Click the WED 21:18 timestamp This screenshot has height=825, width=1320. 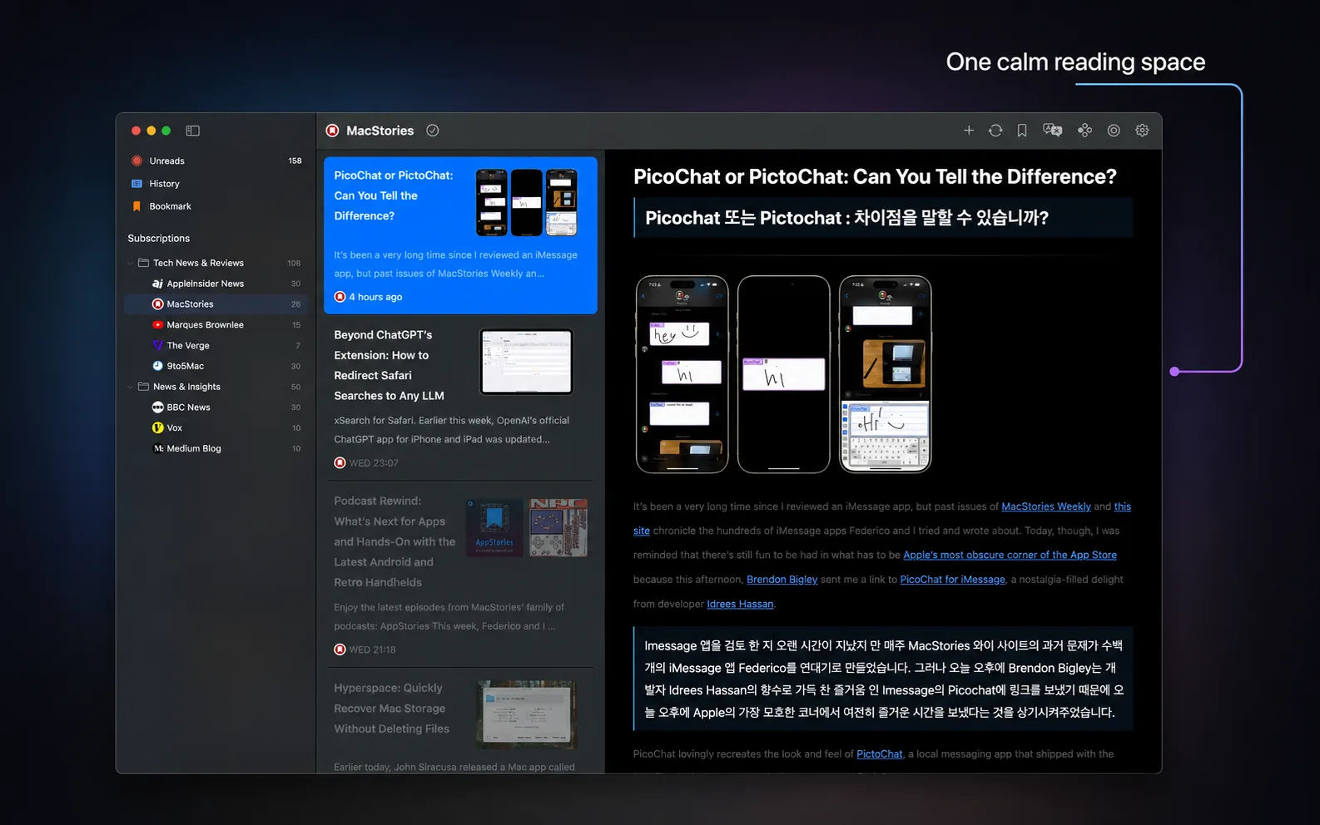click(x=372, y=650)
